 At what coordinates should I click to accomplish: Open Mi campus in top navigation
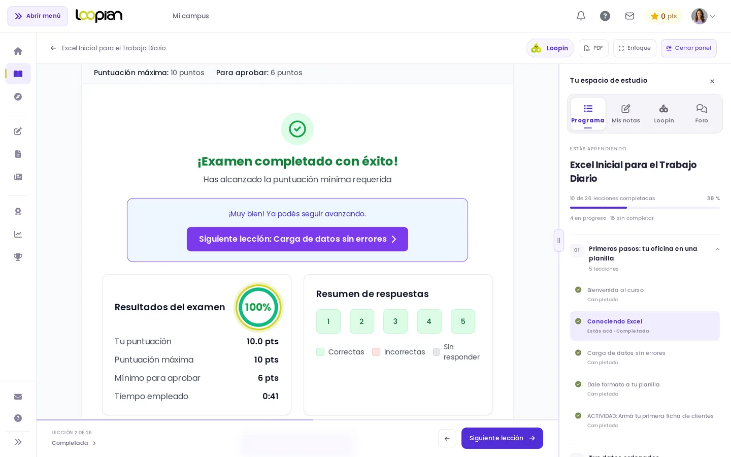tap(191, 16)
